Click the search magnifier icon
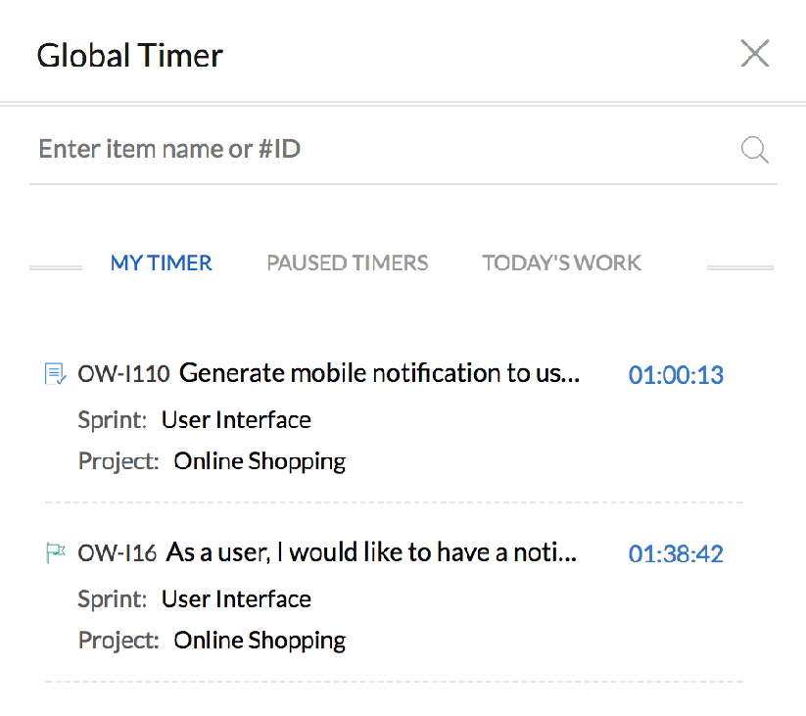Image resolution: width=806 pixels, height=716 pixels. (755, 150)
